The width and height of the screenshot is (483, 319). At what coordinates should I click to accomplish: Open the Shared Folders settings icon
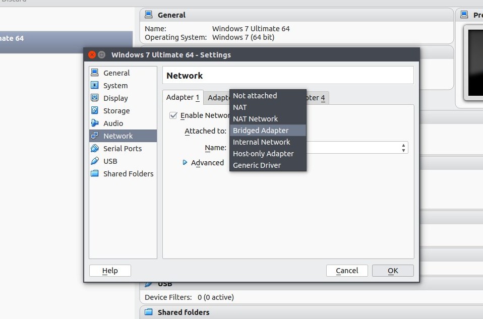(95, 173)
